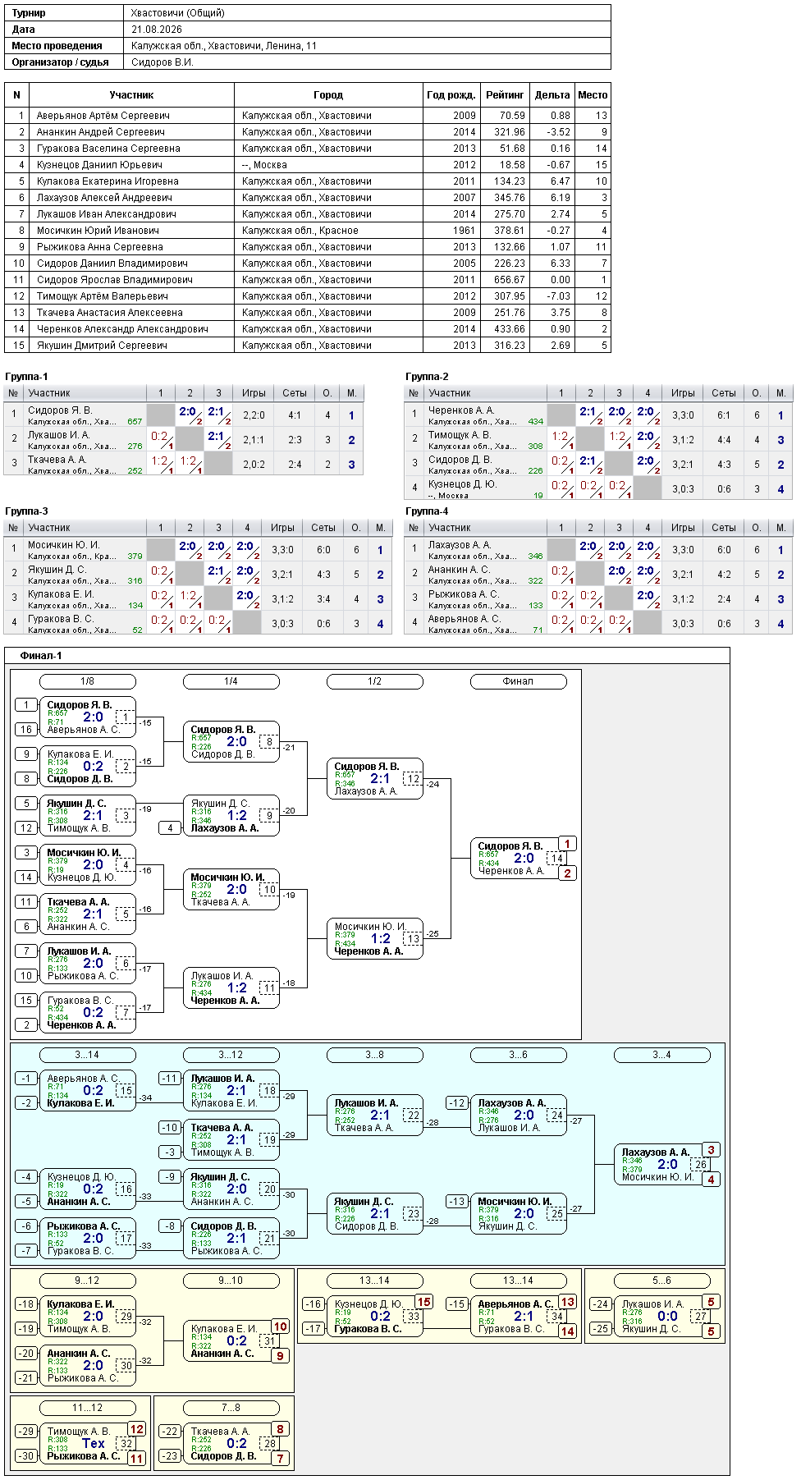Screen dimensions: 801x1480
Task: Click the "3...6" round label
Action: 519,1055
